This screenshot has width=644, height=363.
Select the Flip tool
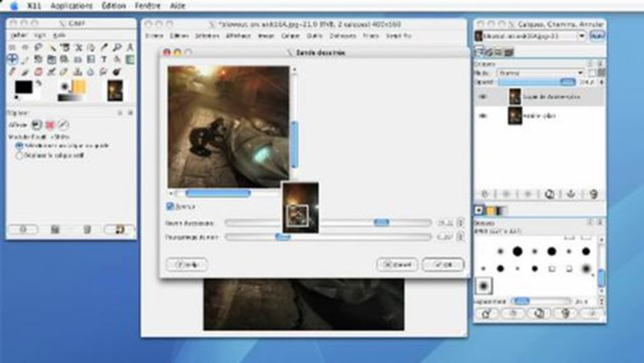pos(91,60)
